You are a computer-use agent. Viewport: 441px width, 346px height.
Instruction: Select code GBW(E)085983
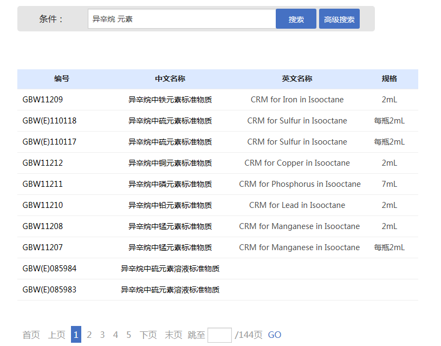tap(49, 290)
